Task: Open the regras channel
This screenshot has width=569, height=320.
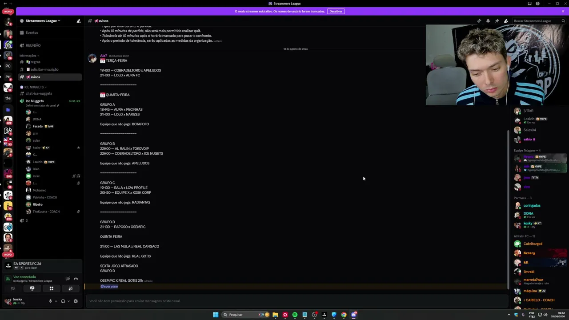Action: click(50, 62)
